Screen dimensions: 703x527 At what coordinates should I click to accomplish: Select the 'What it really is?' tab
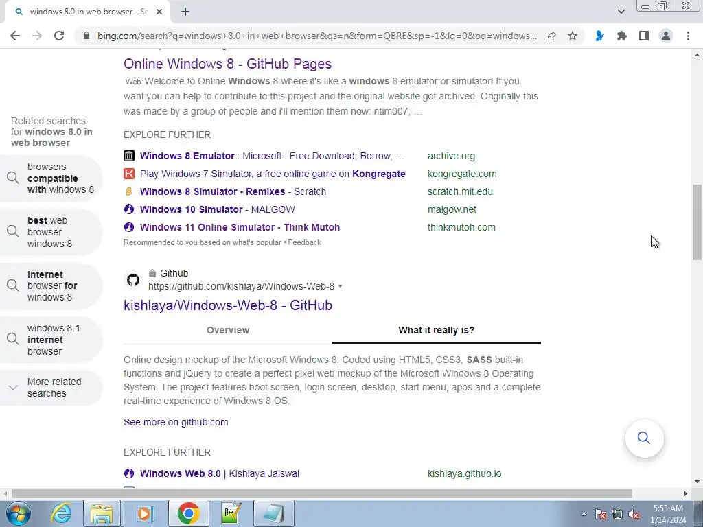tap(436, 330)
